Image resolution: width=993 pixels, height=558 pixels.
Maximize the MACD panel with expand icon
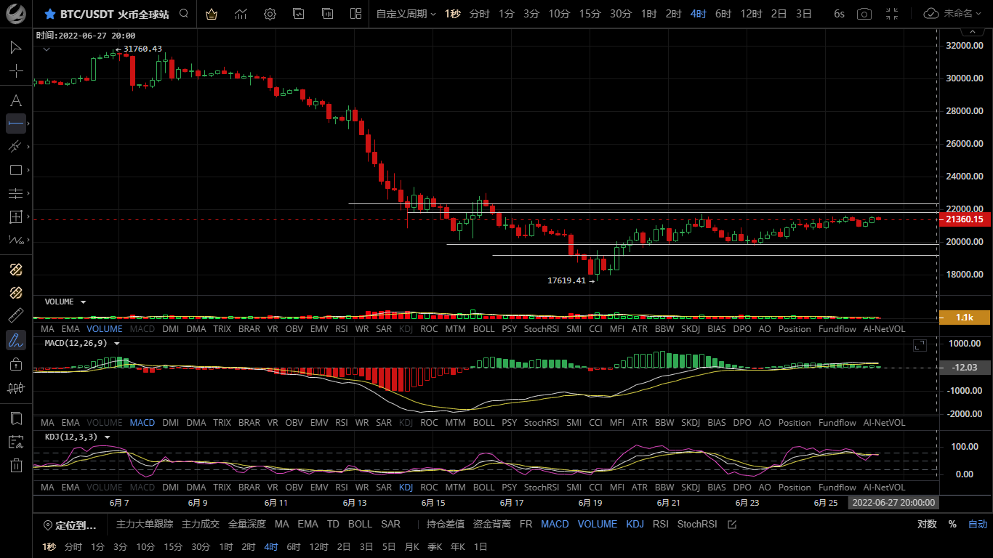tap(920, 345)
